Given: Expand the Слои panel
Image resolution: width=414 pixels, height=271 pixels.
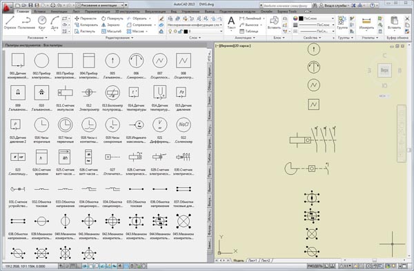Looking at the screenshot, I should [195, 38].
